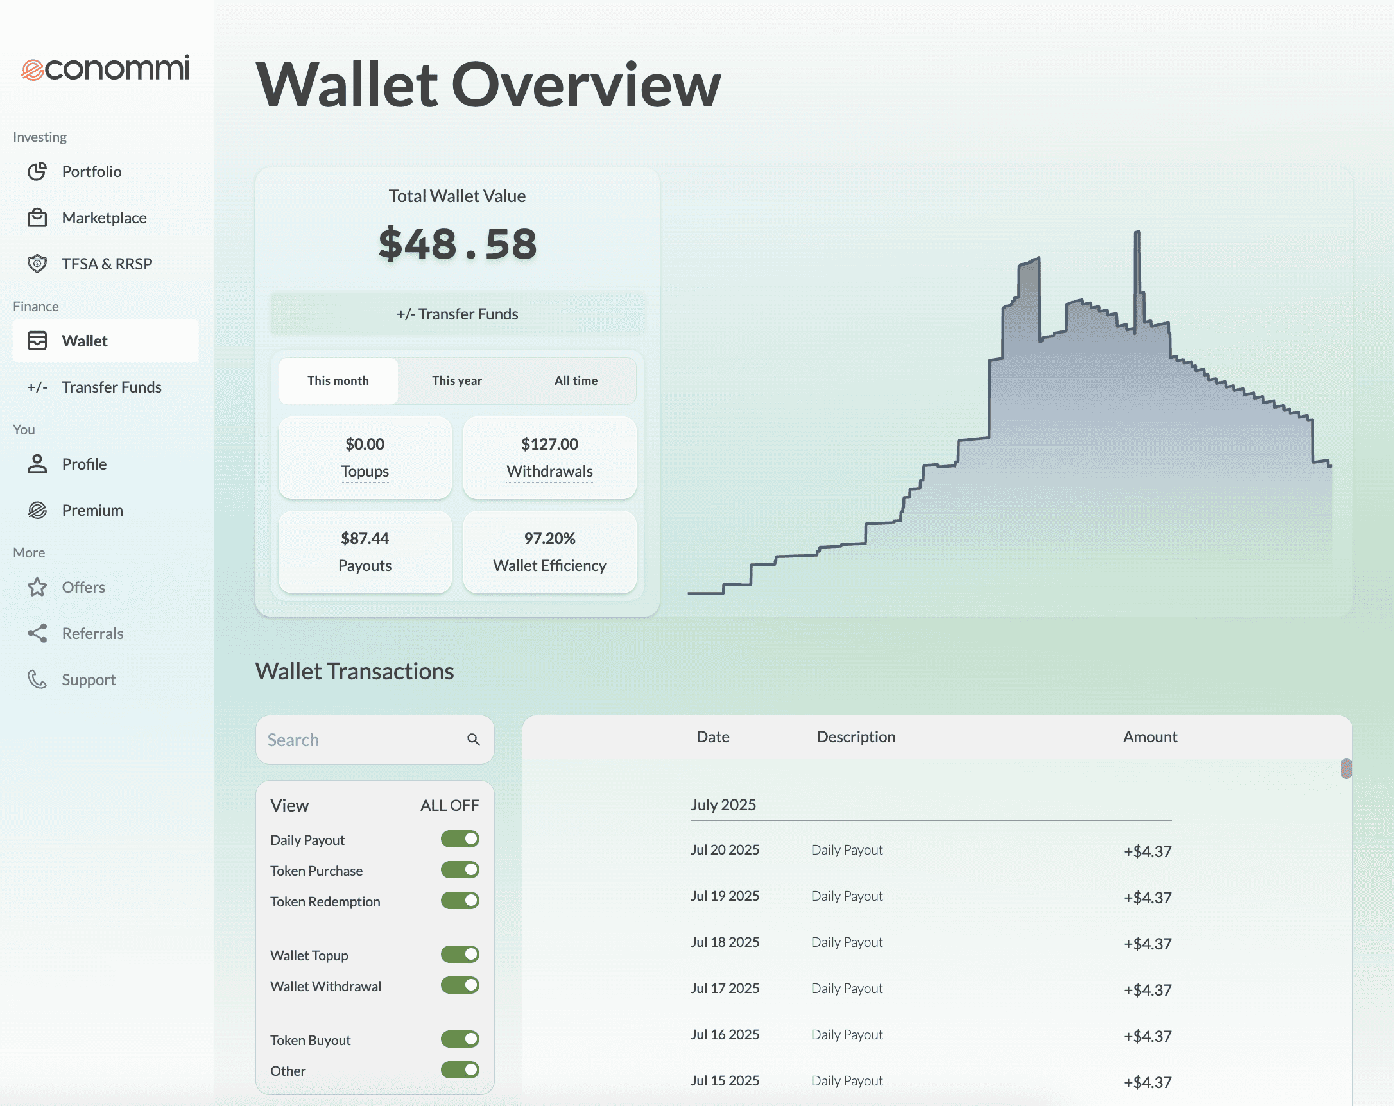Click the search magnifier in Wallet Transactions
Screen dimensions: 1394x1106
(x=472, y=739)
